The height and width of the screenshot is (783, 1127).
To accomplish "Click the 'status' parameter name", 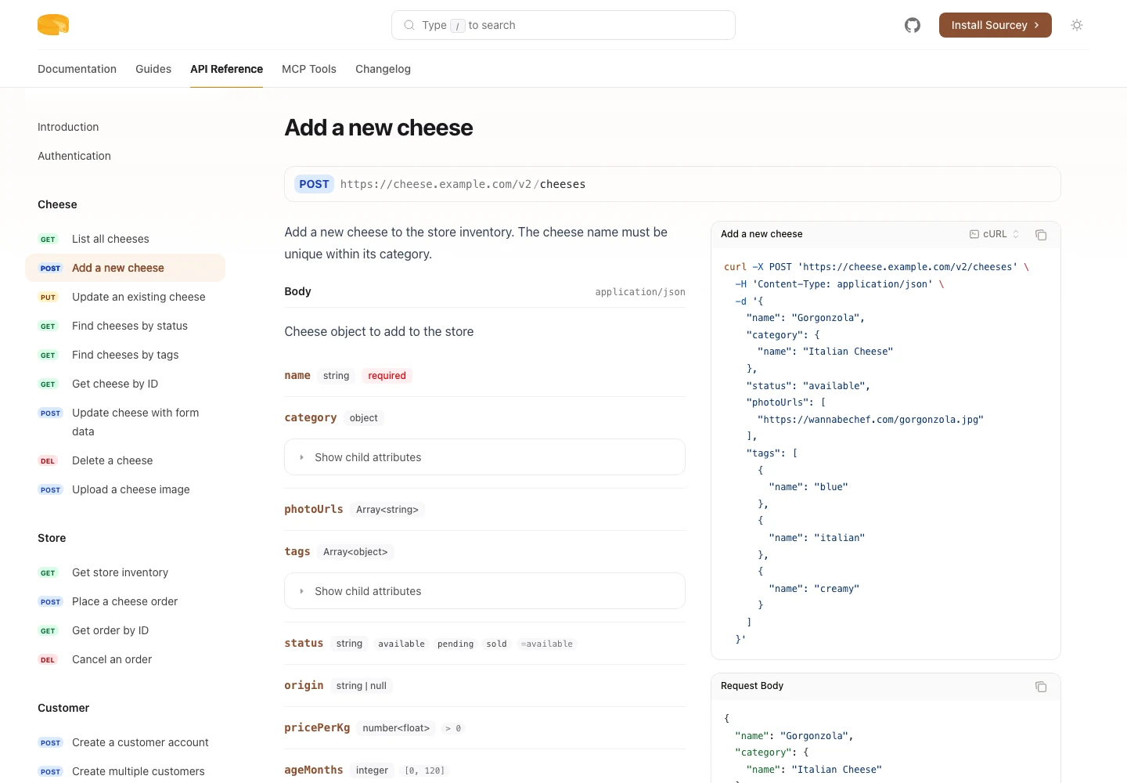I will (x=304, y=643).
